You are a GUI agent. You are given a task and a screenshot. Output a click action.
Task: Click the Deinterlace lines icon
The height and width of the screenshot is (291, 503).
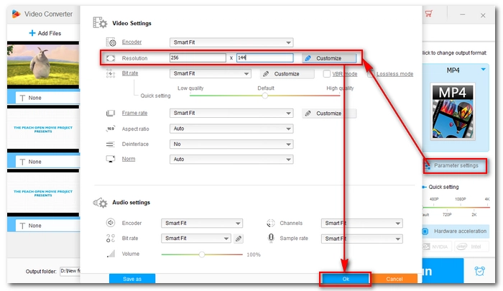(111, 144)
